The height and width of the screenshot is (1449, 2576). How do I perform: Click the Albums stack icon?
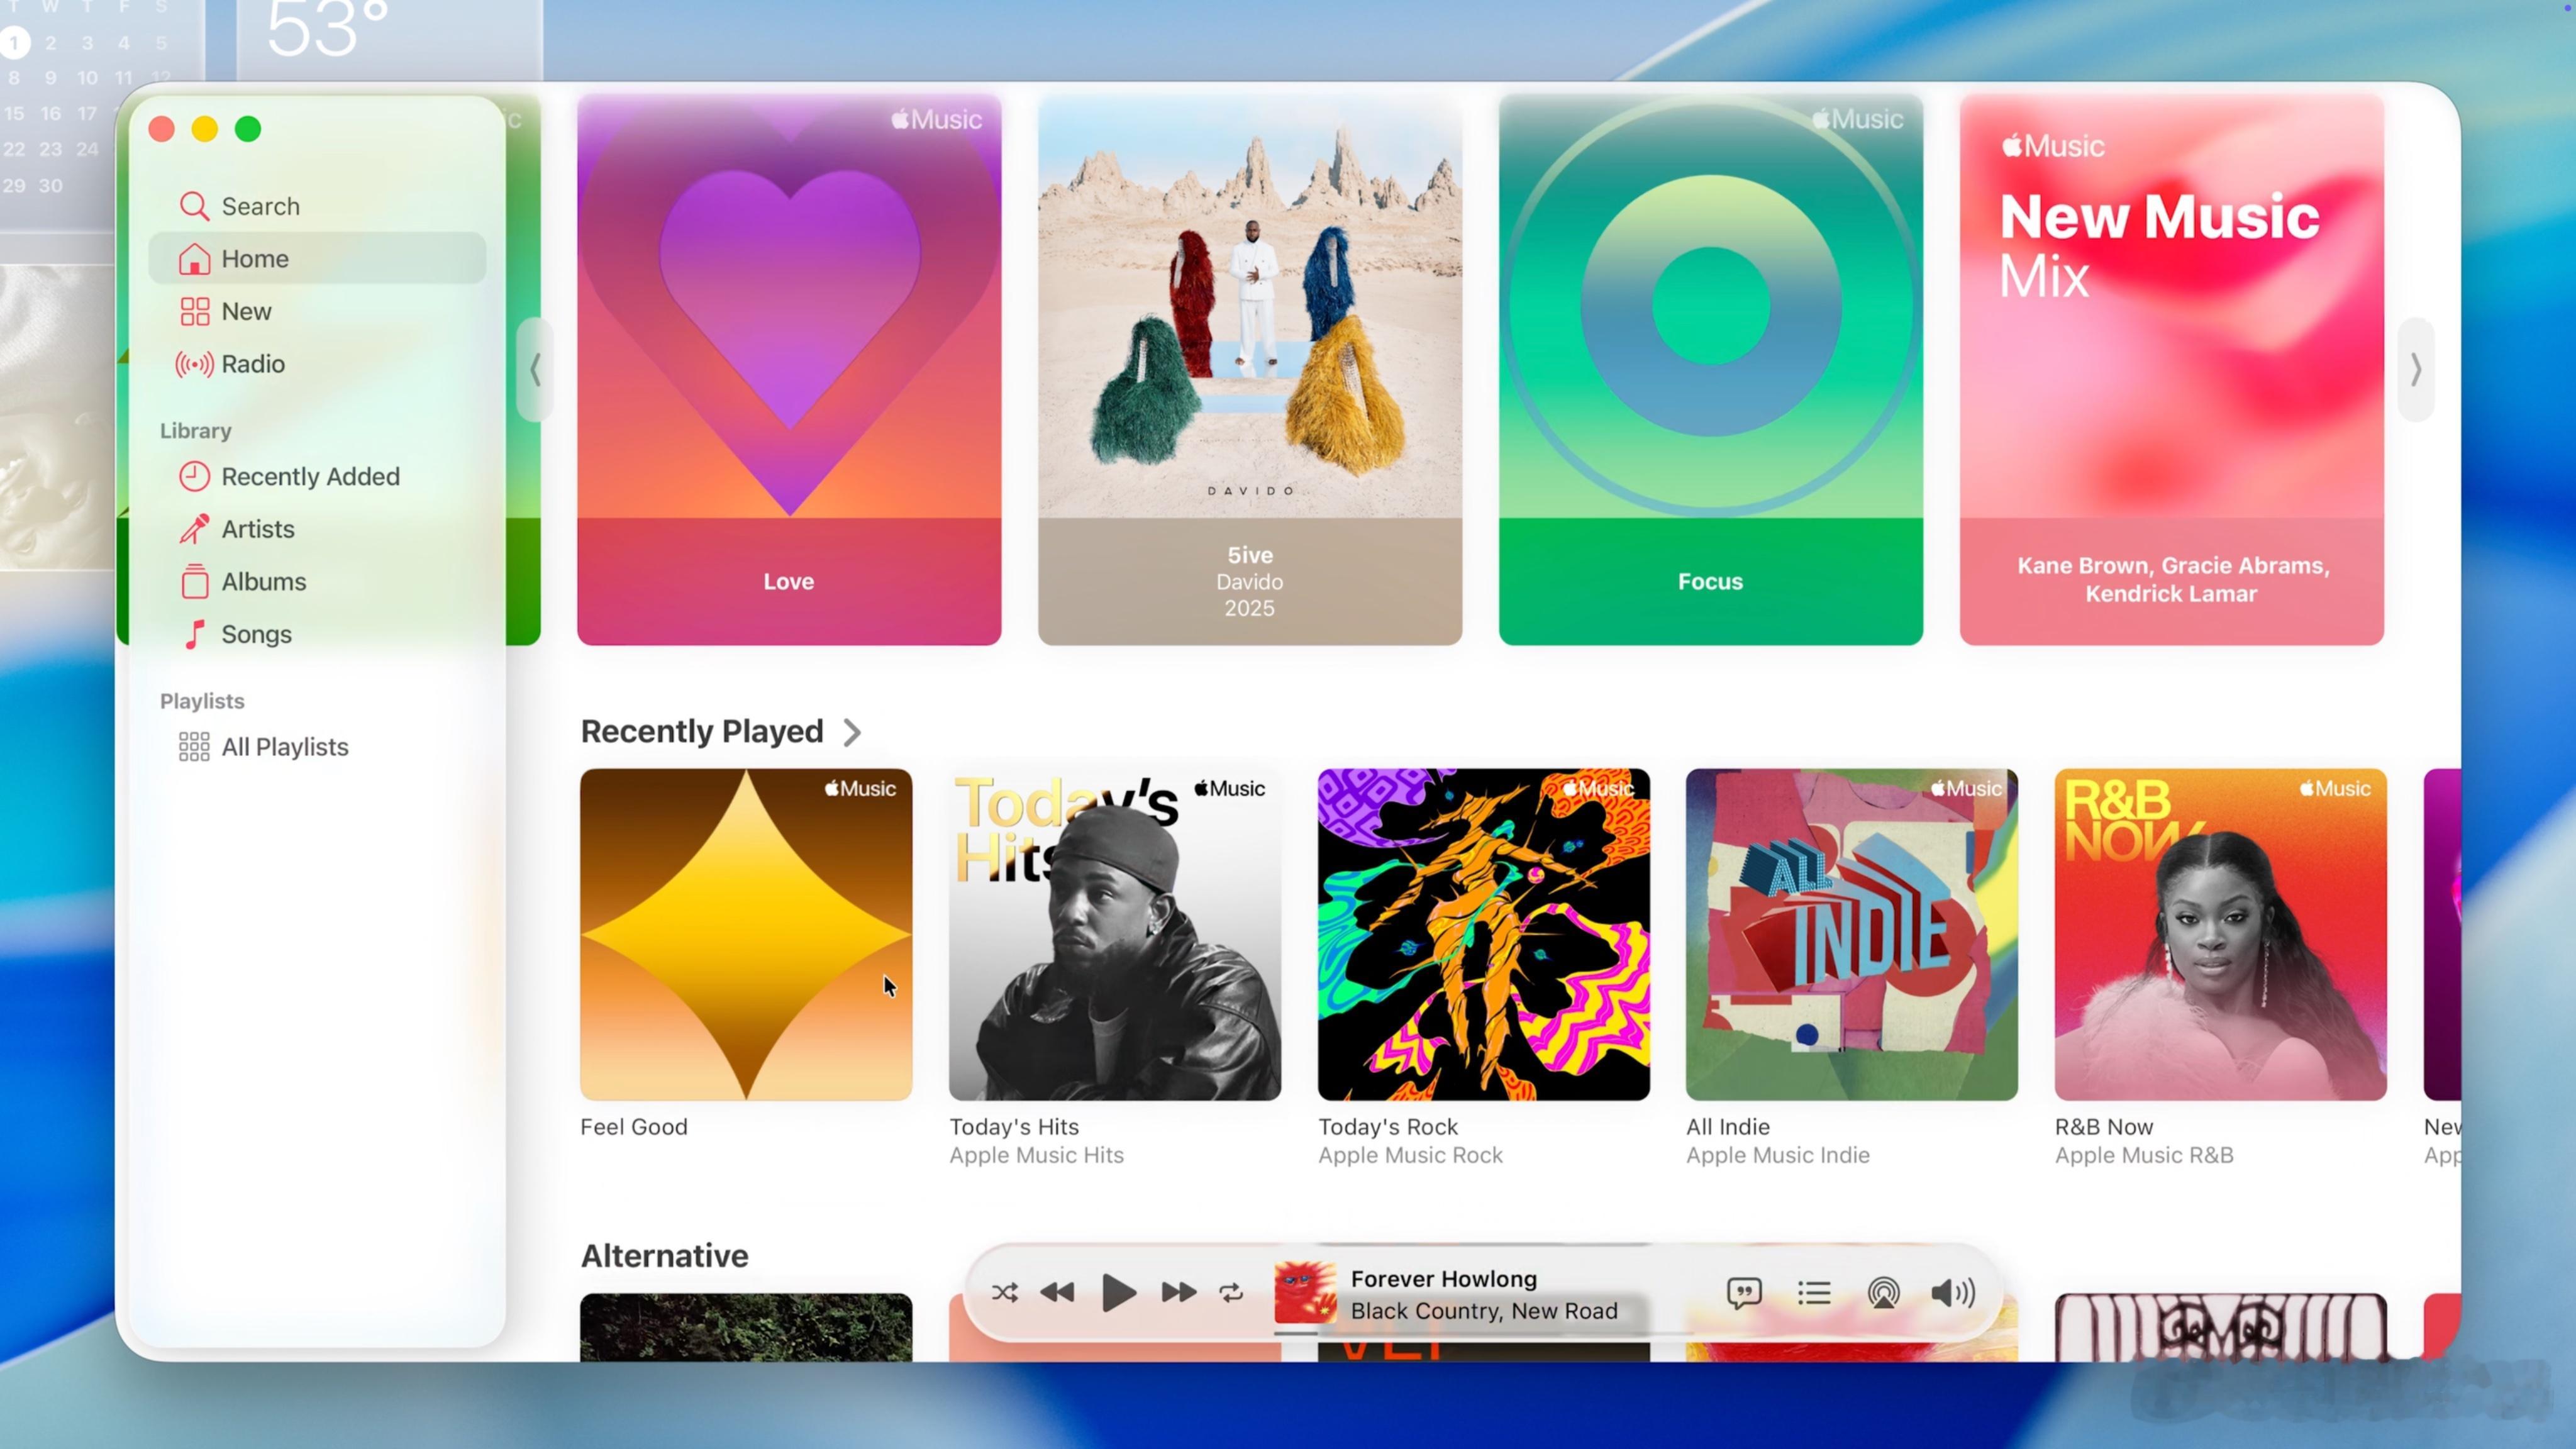pyautogui.click(x=194, y=582)
